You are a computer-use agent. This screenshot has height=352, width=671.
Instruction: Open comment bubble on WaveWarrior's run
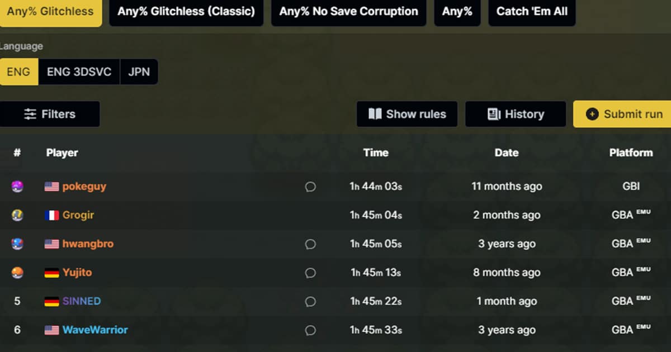310,330
